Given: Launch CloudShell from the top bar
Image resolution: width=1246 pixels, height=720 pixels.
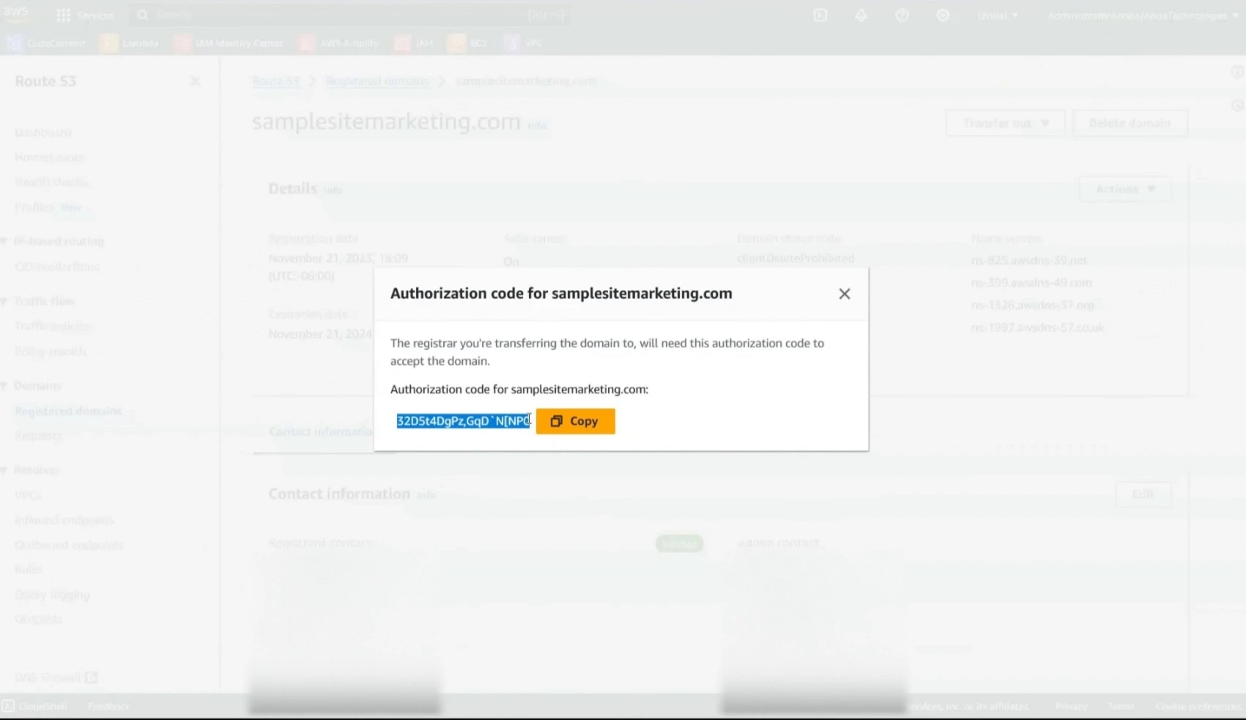Looking at the screenshot, I should [820, 15].
